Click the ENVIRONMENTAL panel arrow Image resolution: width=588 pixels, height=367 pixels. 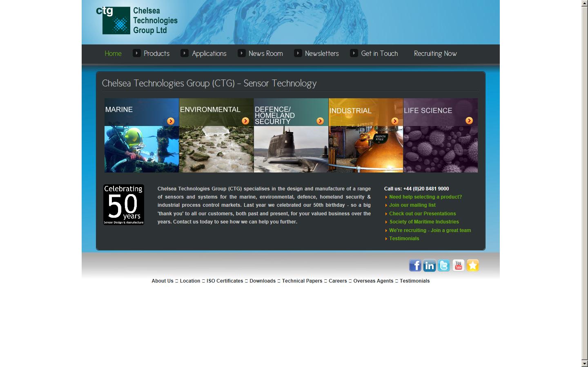(x=245, y=121)
